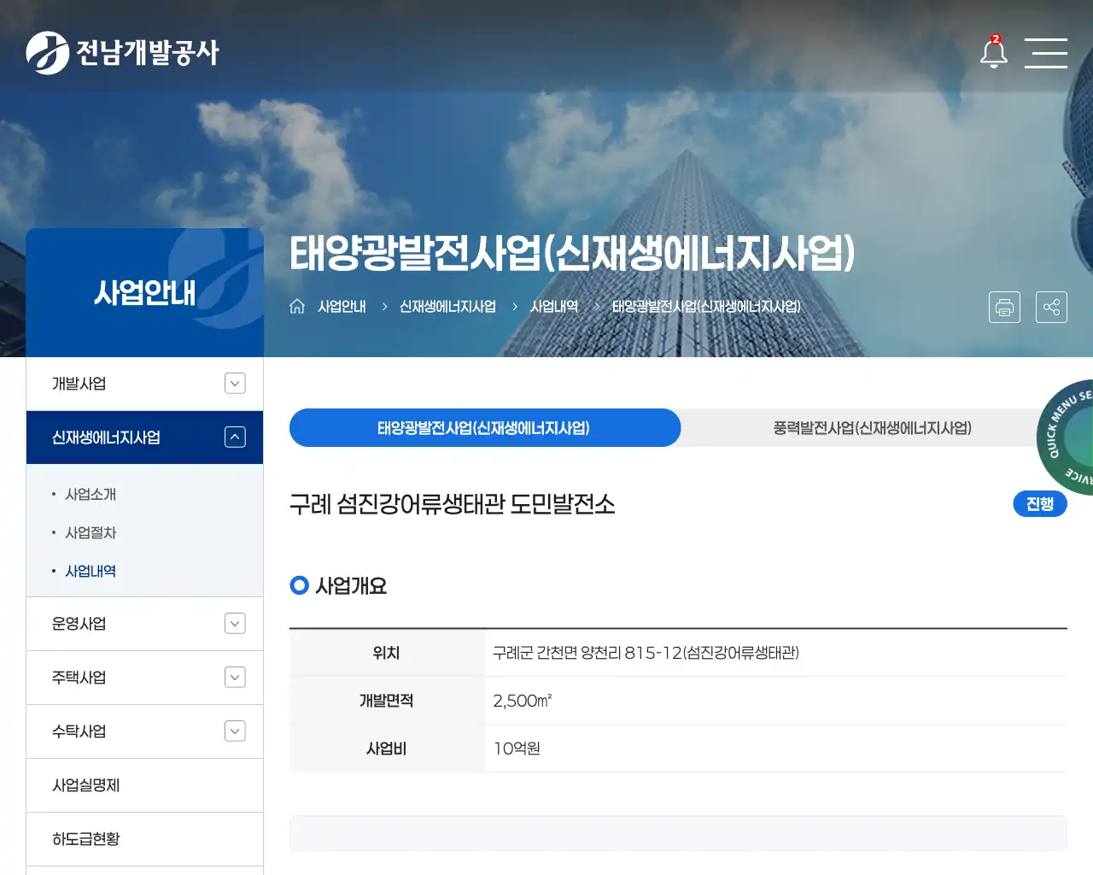Screen dimensions: 1093x875
Task: Open 사업내역 submenu item
Action: coord(91,572)
